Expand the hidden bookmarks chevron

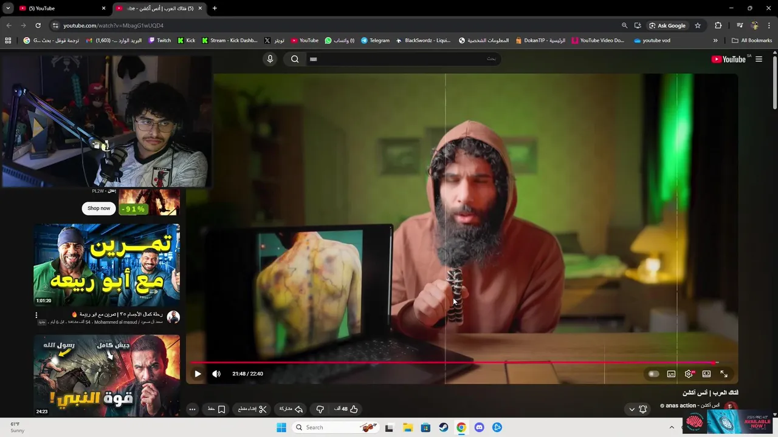715,41
